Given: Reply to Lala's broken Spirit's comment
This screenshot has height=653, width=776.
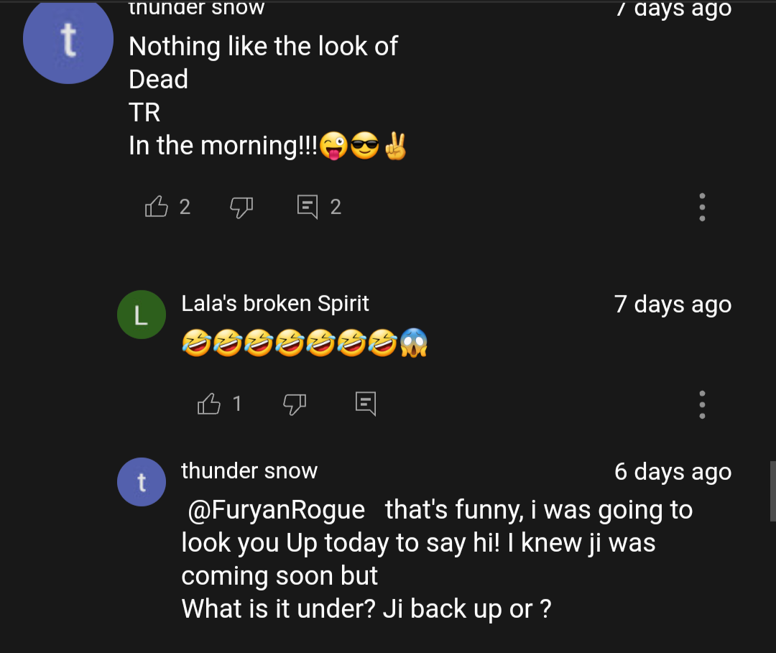Looking at the screenshot, I should 366,404.
